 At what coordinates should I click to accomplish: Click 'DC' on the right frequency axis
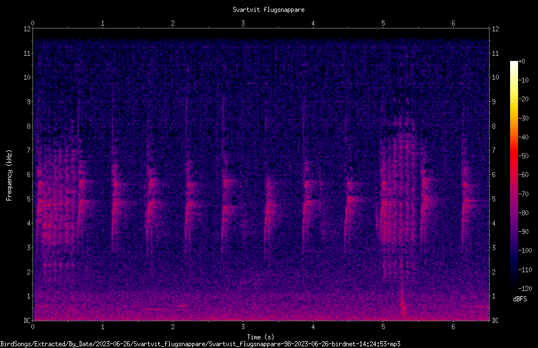click(495, 321)
